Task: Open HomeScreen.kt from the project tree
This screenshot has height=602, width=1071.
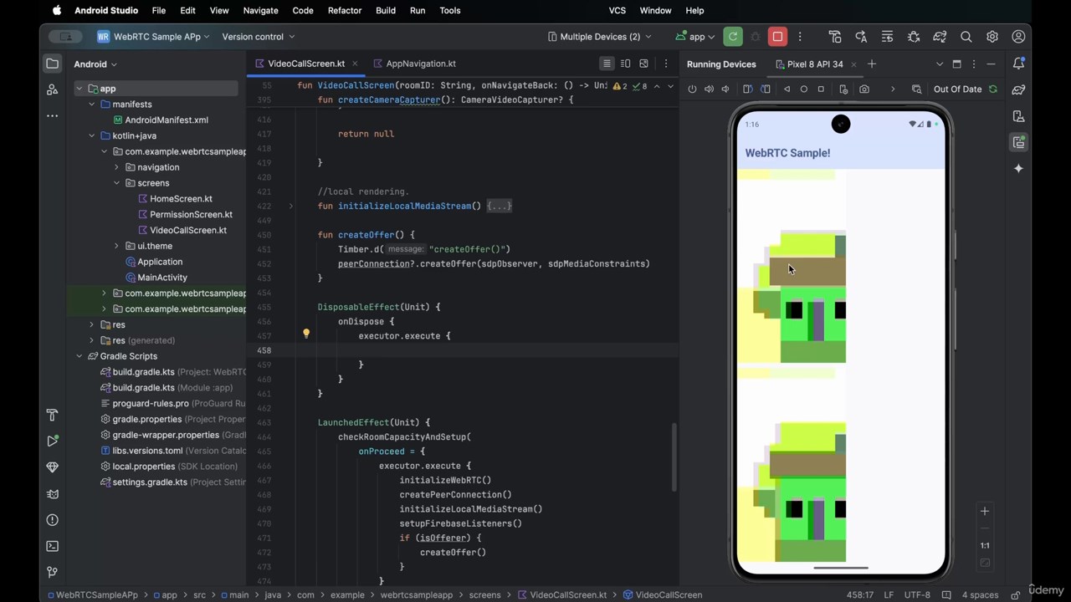Action: (x=181, y=199)
